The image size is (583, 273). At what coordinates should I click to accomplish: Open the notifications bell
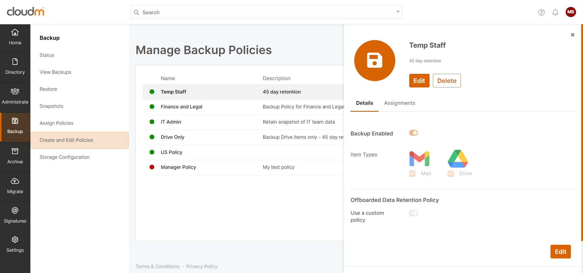tap(555, 12)
